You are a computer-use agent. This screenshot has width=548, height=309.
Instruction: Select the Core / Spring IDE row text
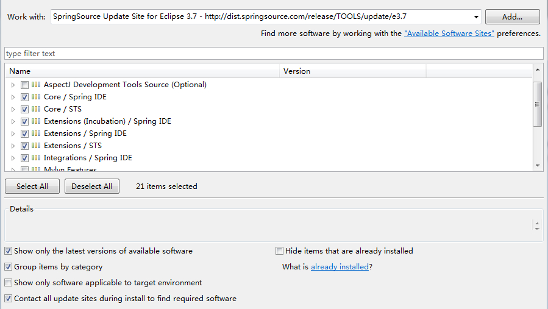pyautogui.click(x=75, y=97)
